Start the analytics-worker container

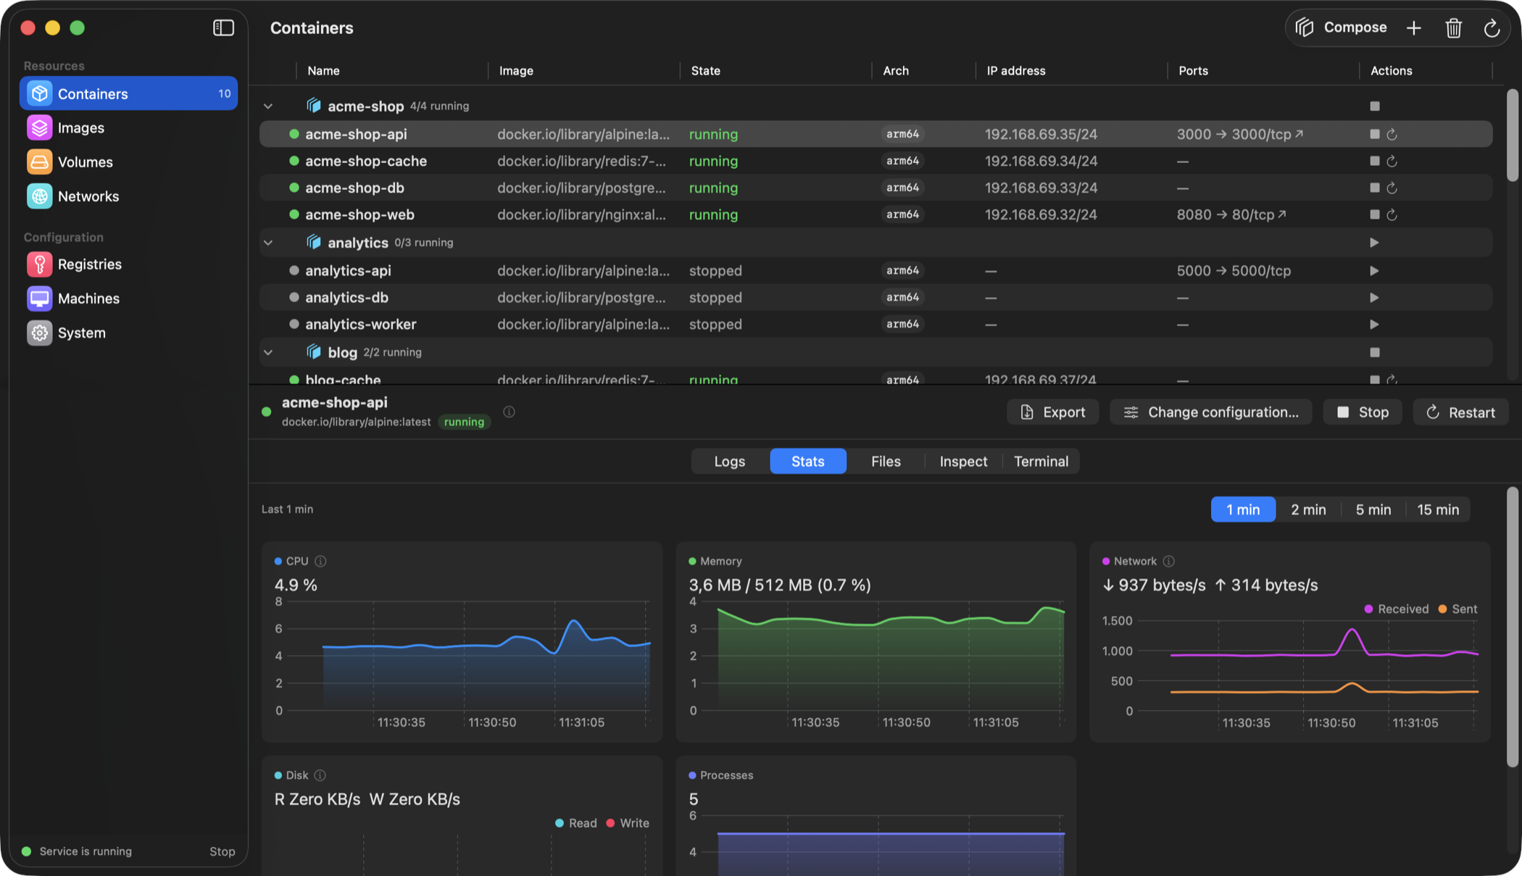point(1374,325)
